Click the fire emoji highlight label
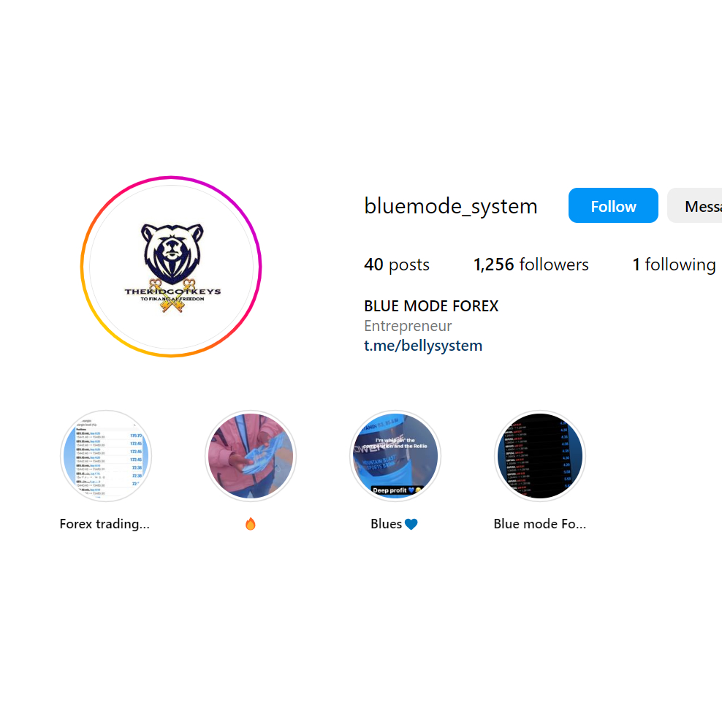The width and height of the screenshot is (722, 722). click(251, 524)
